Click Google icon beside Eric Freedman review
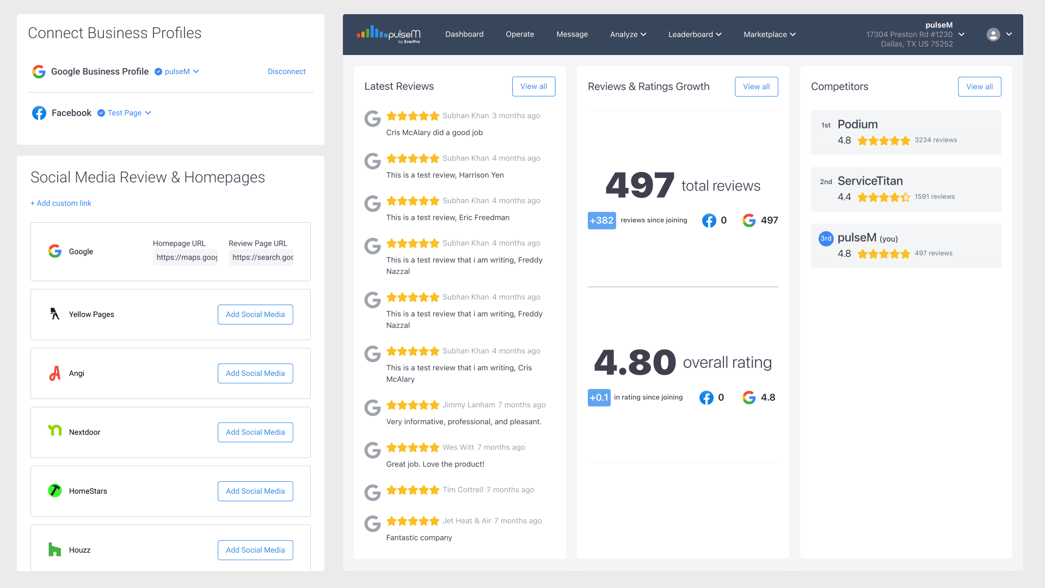This screenshot has height=588, width=1045. tap(373, 204)
